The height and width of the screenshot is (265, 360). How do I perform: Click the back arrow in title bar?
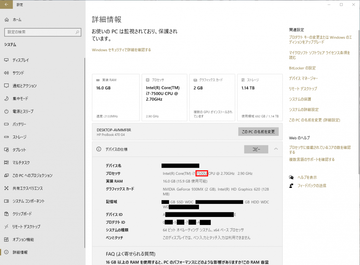pyautogui.click(x=6, y=5)
